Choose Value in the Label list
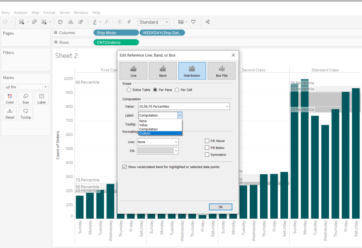This screenshot has height=248, width=362. (x=160, y=125)
